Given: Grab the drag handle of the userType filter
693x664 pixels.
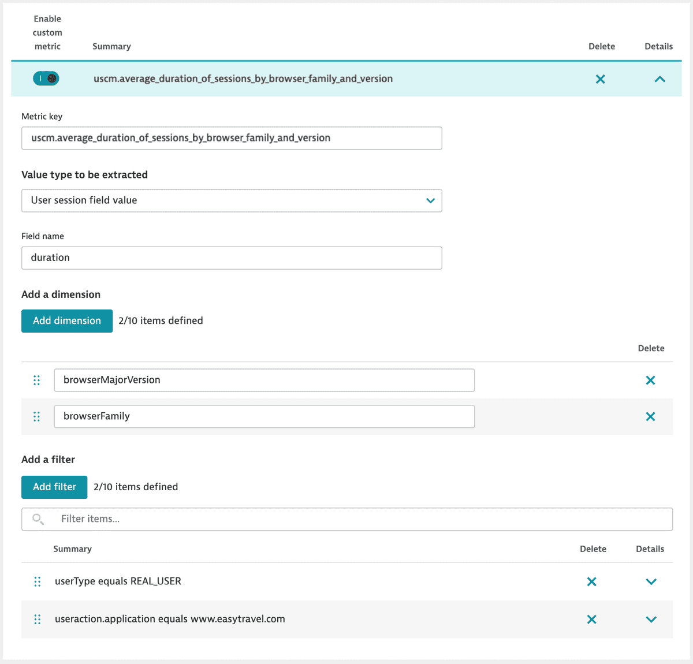Looking at the screenshot, I should point(37,581).
